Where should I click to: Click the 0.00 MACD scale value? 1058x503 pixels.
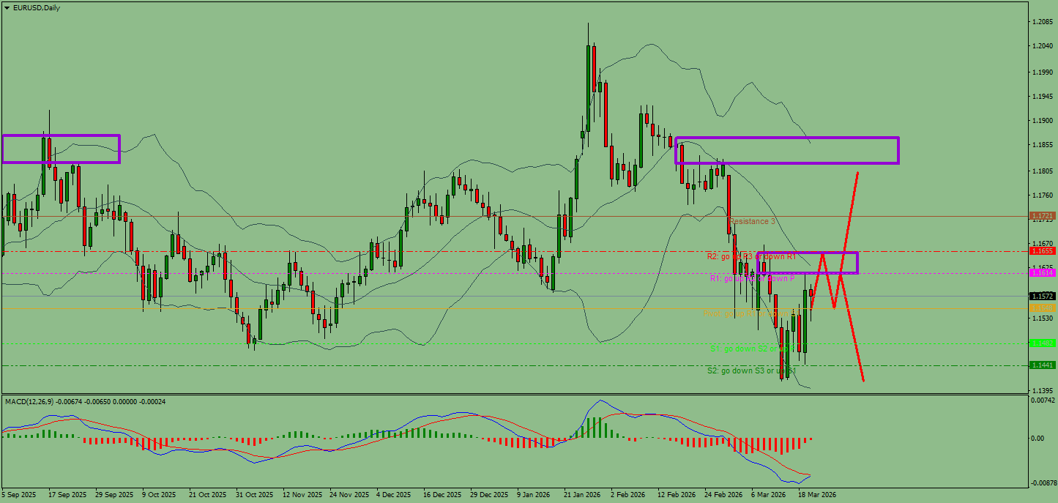pos(1037,439)
